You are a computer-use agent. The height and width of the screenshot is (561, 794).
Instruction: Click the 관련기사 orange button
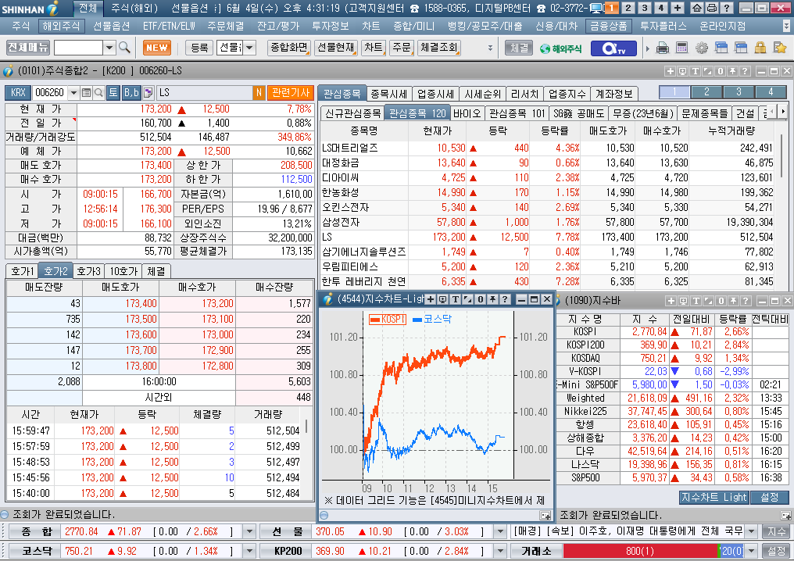click(291, 93)
